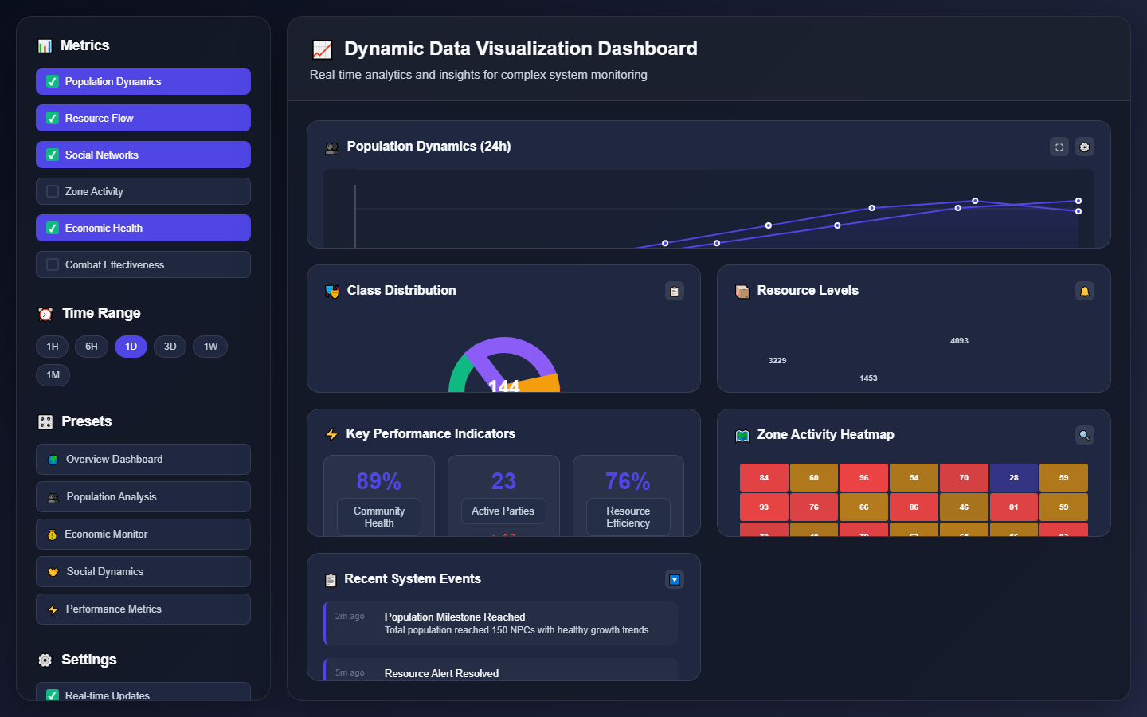Click the clipboard icon on Class Distribution

pyautogui.click(x=675, y=291)
